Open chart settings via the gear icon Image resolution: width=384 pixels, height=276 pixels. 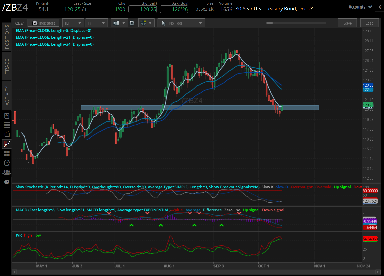[x=132, y=23]
